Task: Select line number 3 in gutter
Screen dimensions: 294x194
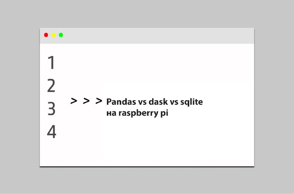Action: click(x=51, y=109)
